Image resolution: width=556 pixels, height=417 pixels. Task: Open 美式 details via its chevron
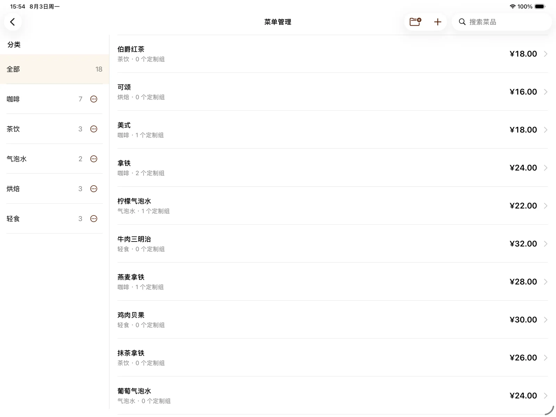546,130
